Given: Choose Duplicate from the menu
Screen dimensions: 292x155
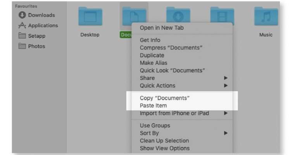Looking at the screenshot, I should 152,55.
